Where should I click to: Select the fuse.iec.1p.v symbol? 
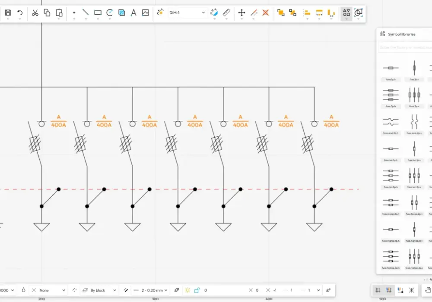point(414,152)
